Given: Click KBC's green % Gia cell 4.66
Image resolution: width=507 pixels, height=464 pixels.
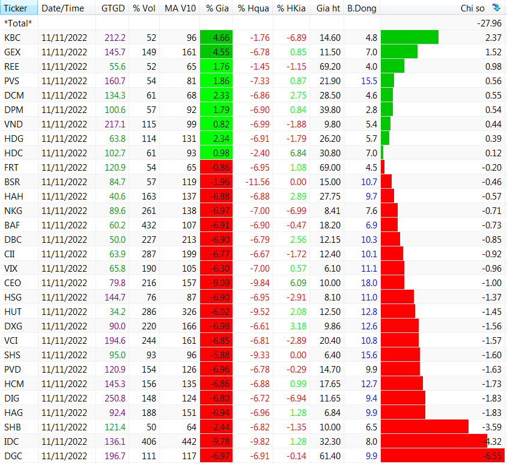Looking at the screenshot, I should (216, 37).
